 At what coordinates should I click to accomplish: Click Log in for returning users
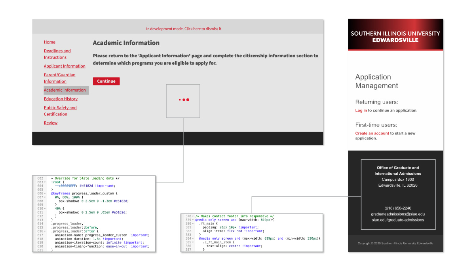tap(361, 111)
